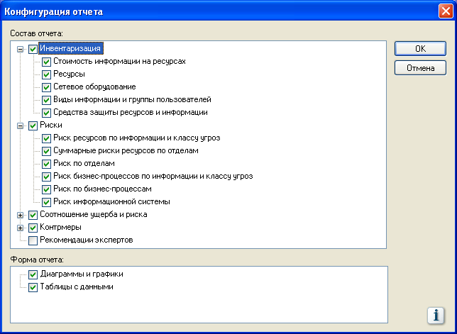The width and height of the screenshot is (457, 334).
Task: Uncheck Риск бизнес-процессов по информации checkbox
Action: coord(46,177)
